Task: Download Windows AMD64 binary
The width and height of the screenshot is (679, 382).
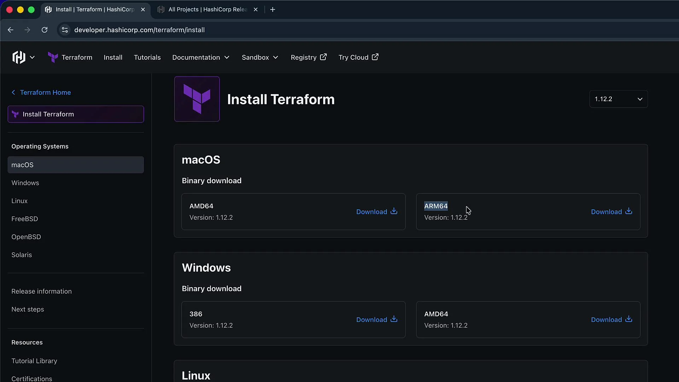Action: (x=611, y=319)
